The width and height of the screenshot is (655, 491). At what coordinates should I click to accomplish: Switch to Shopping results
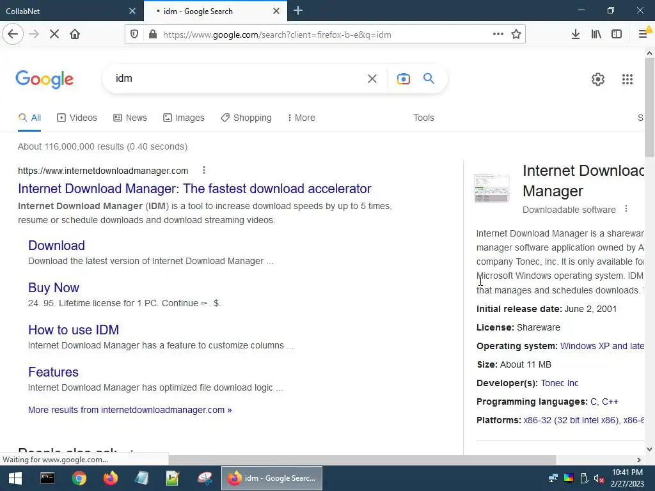coord(246,118)
